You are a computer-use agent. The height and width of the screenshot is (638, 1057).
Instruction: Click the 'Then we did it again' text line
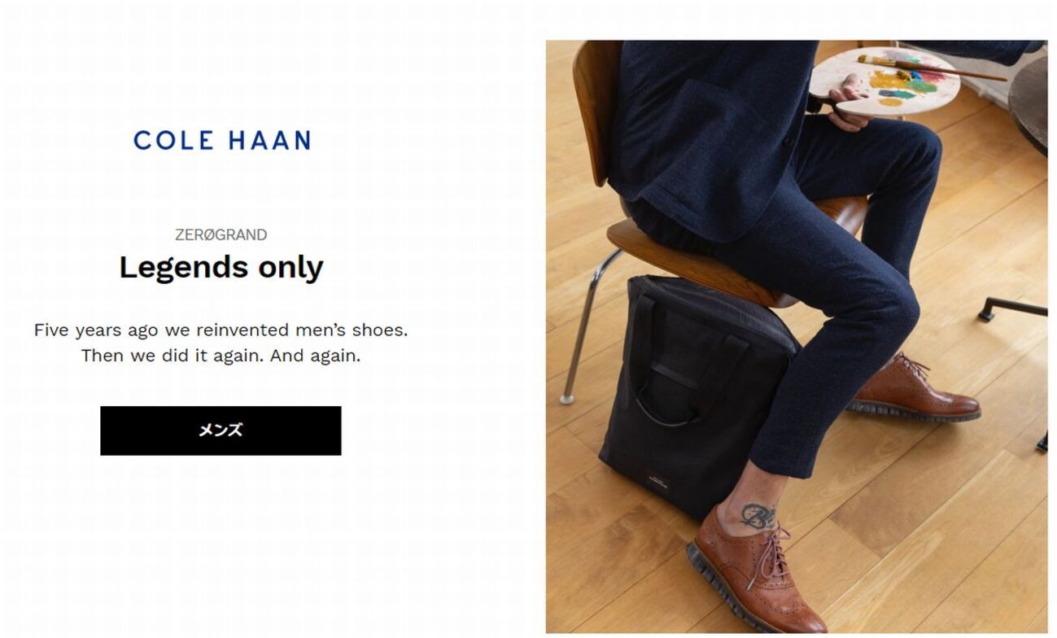(221, 356)
